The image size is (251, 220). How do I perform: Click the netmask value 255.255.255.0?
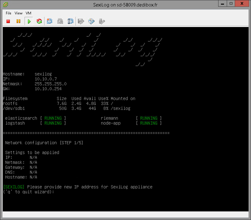click(x=51, y=84)
